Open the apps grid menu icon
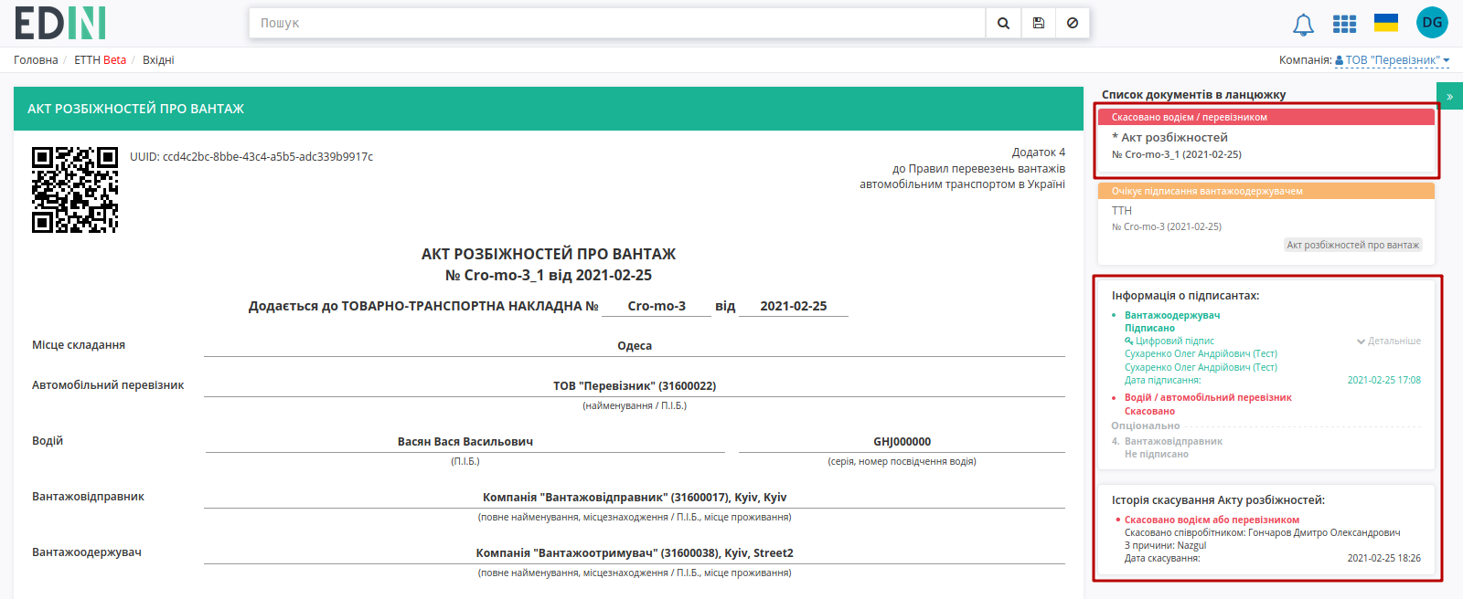 pyautogui.click(x=1344, y=24)
